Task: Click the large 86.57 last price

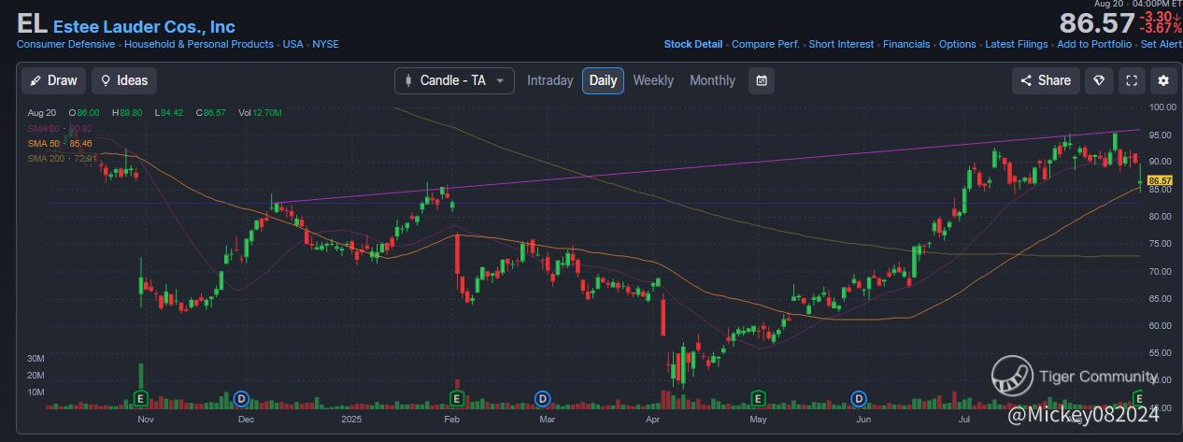Action: point(1096,23)
